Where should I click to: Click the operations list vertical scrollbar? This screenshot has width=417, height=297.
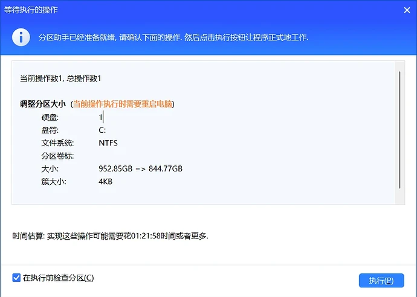[x=399, y=130]
